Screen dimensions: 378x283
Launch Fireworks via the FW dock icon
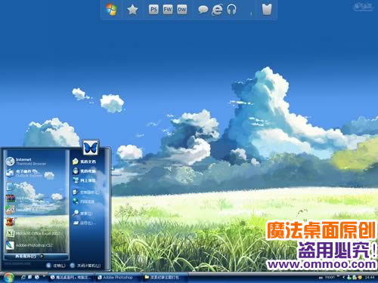(x=168, y=10)
